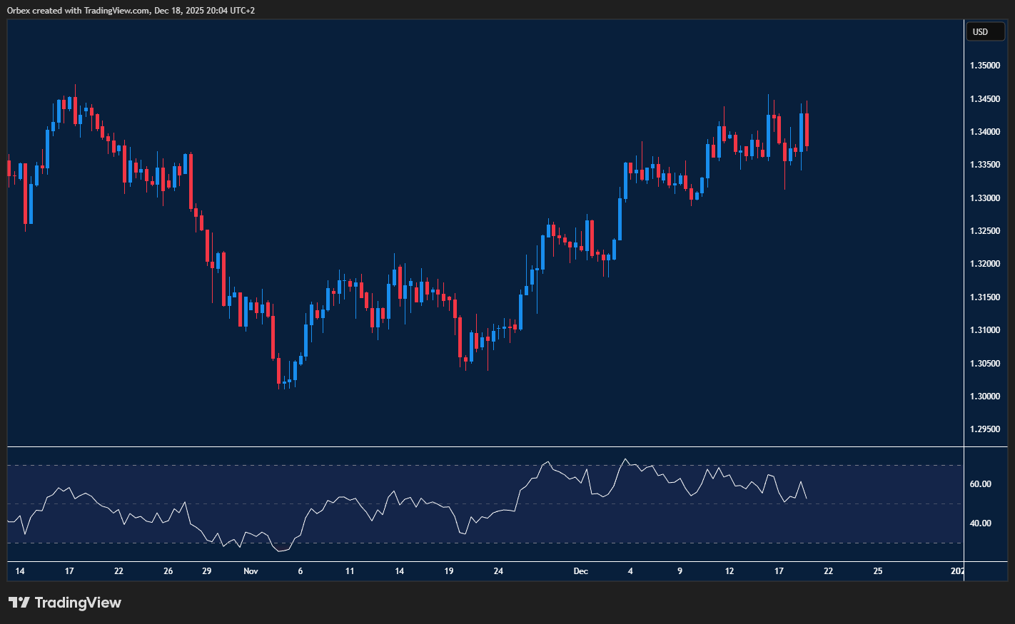Screen dimensions: 1015x624
Task: Click the 26 date label on timeline
Action: click(168, 571)
